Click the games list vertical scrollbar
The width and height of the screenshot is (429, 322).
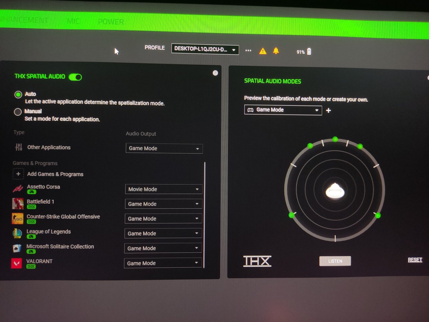(x=204, y=215)
